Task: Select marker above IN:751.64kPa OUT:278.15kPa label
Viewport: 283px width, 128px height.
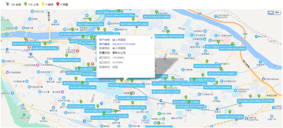Action: pyautogui.click(x=168, y=32)
